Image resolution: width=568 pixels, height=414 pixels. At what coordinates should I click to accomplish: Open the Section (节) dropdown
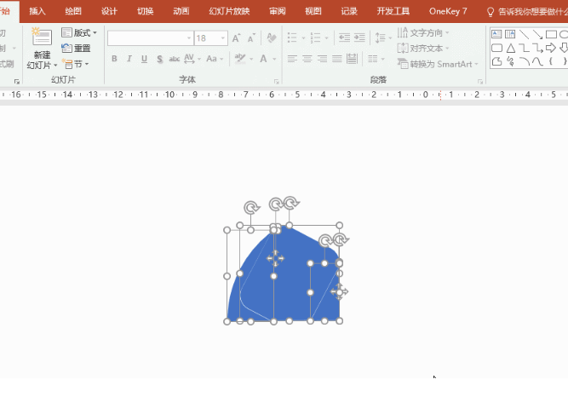coord(75,64)
